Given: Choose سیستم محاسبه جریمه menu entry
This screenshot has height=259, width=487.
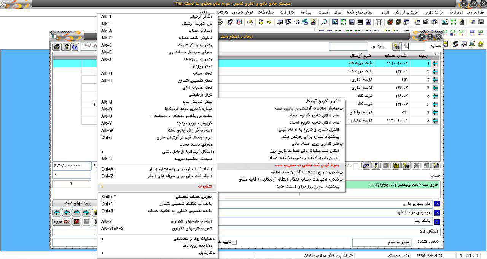Looking at the screenshot, I should coord(157,159).
